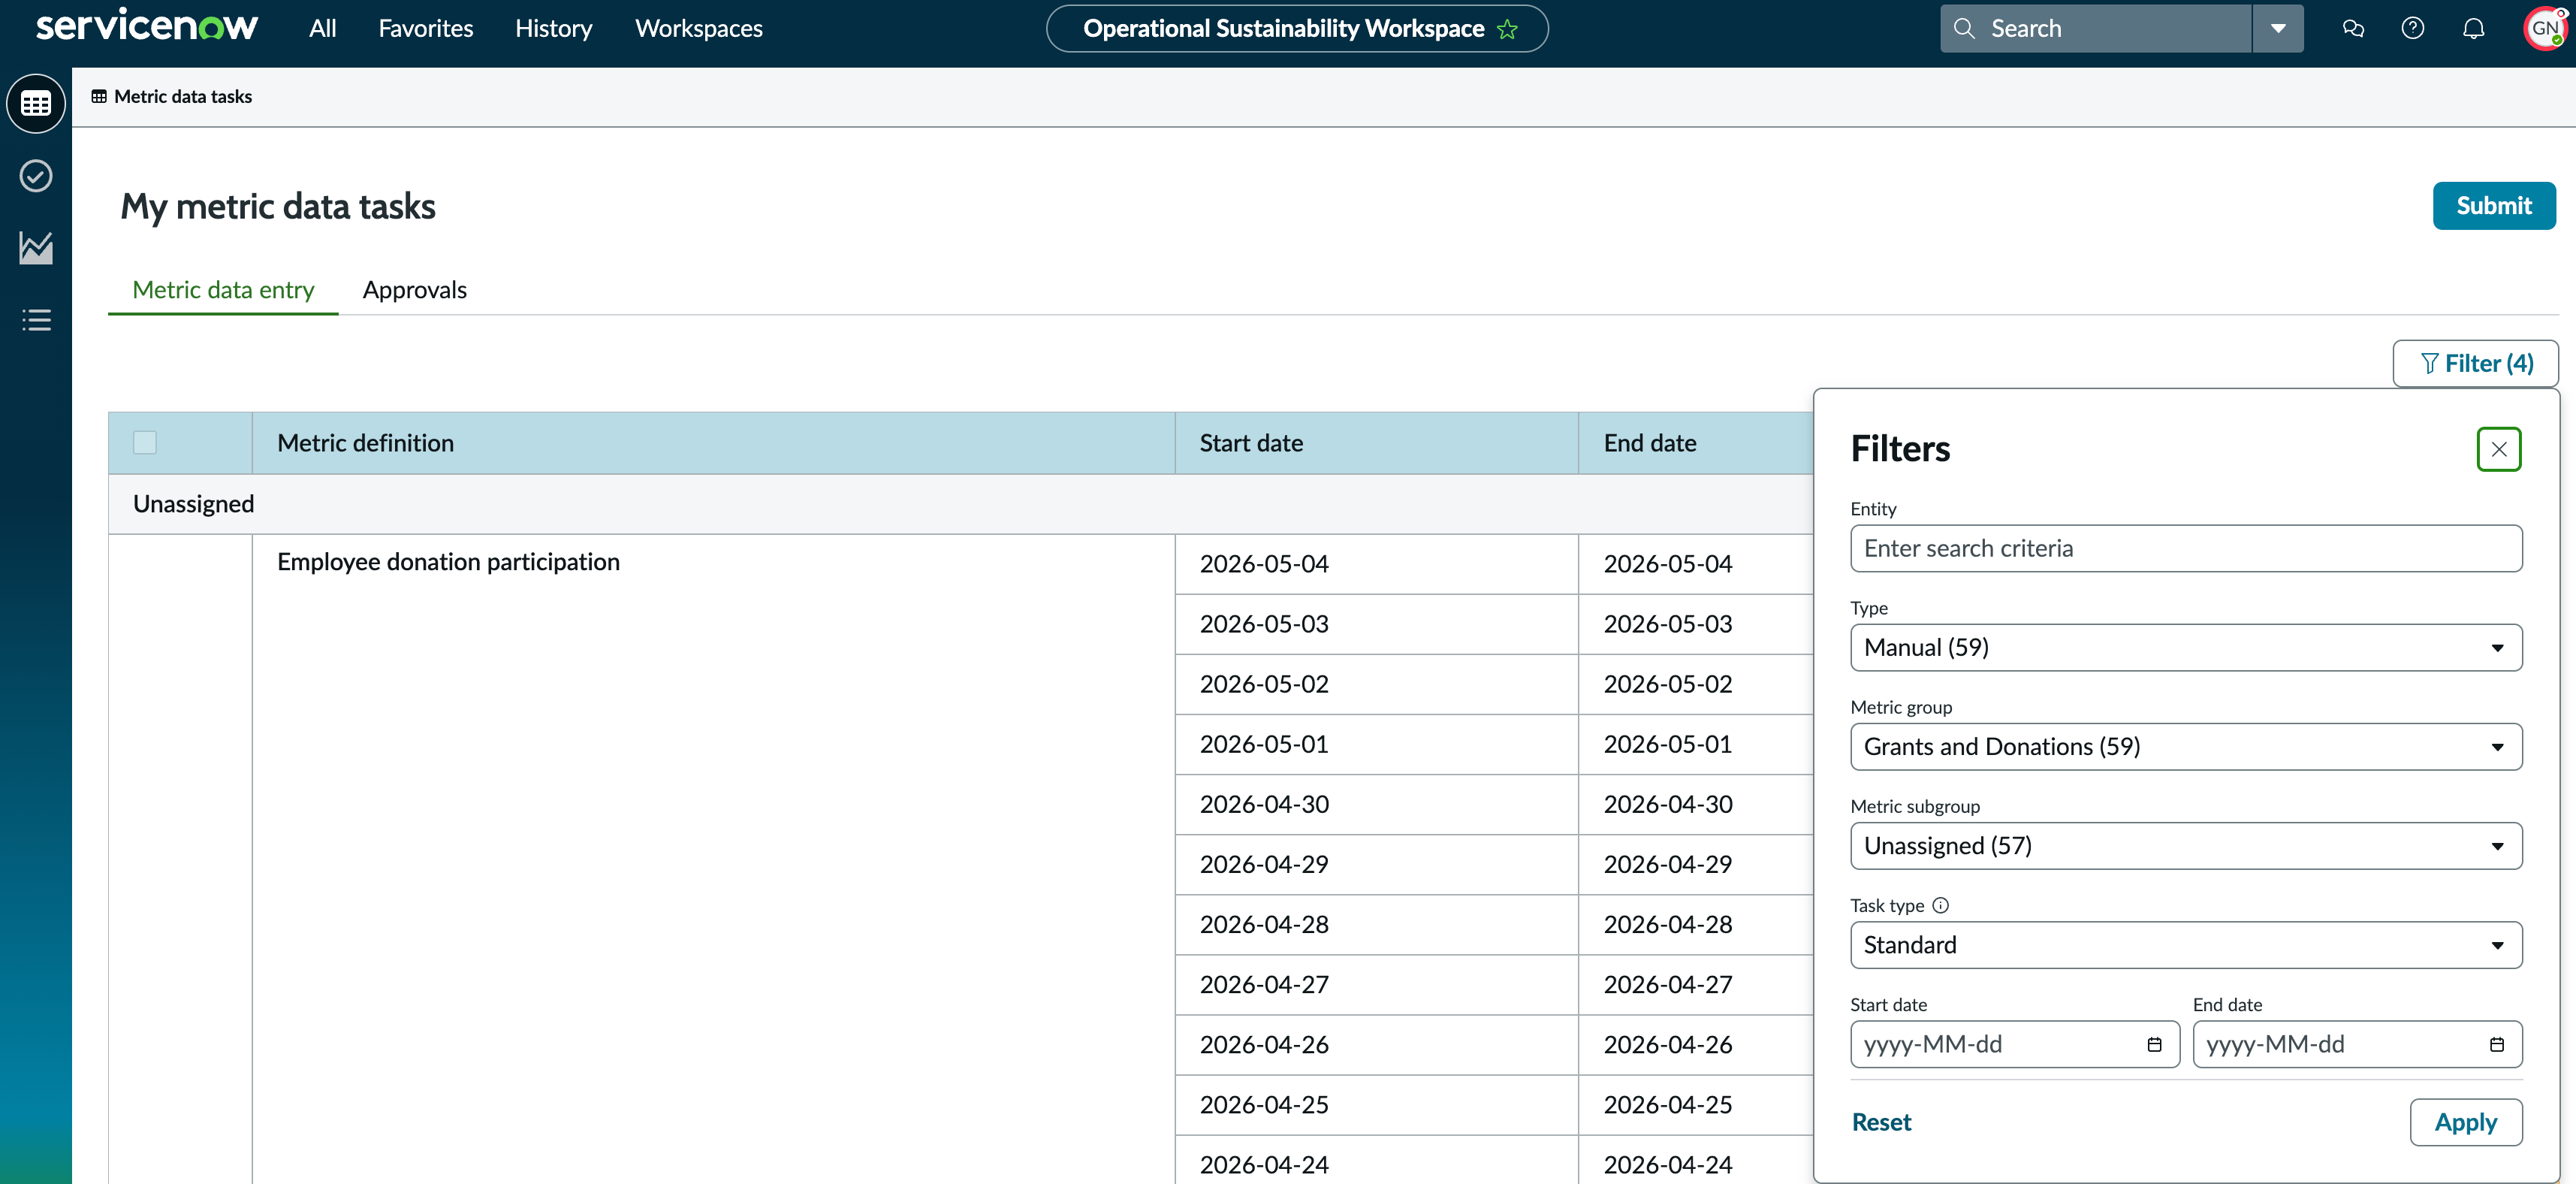The height and width of the screenshot is (1184, 2576).
Task: Click start date cell 2026-04-29
Action: pyautogui.click(x=1376, y=864)
